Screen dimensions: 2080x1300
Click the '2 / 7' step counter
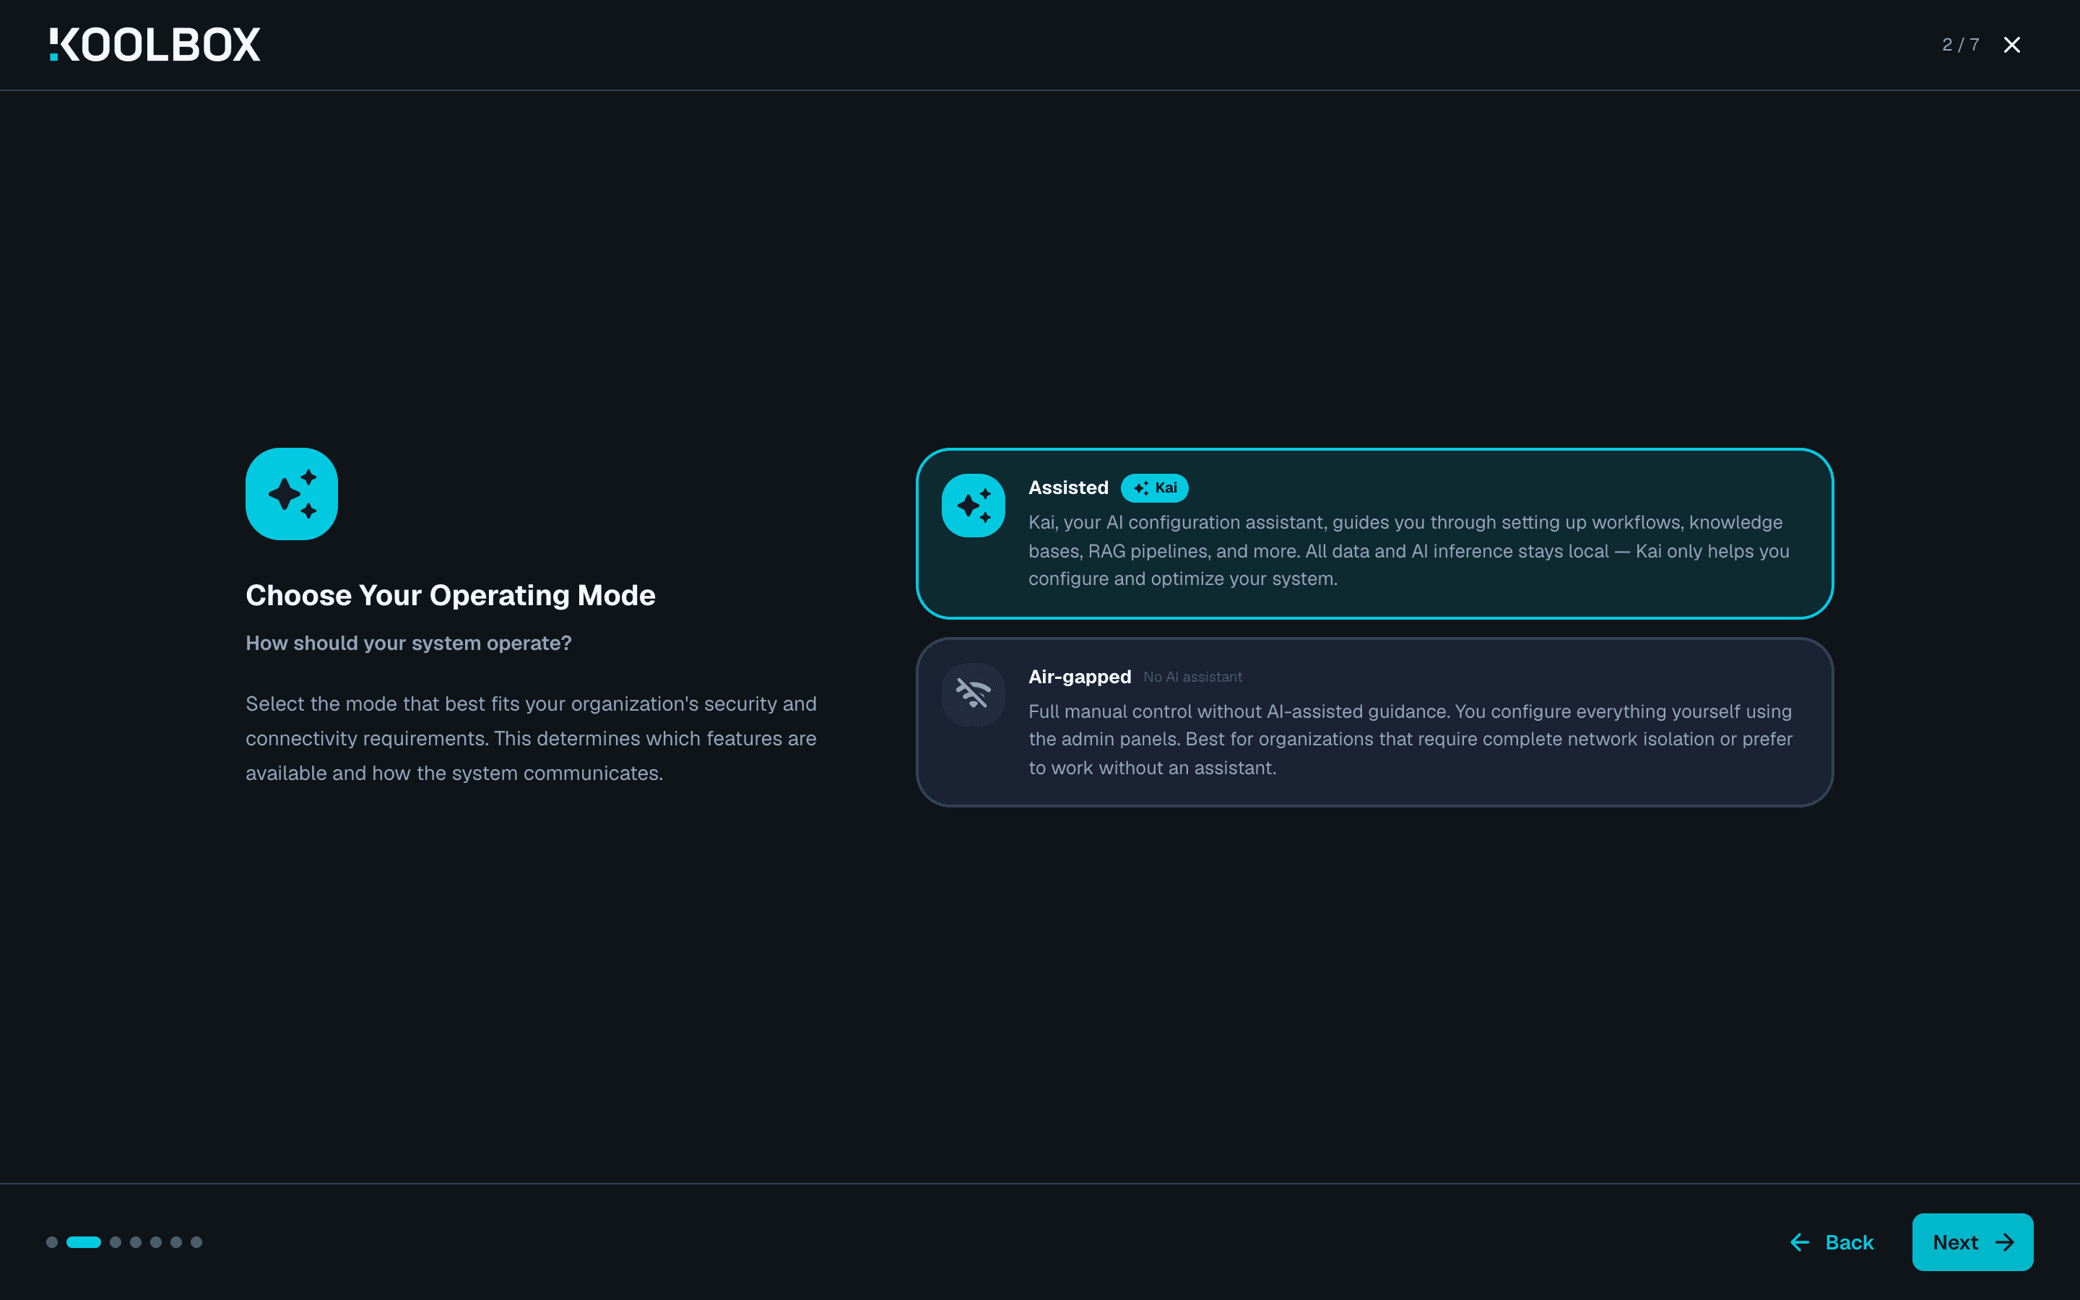[x=1959, y=45]
